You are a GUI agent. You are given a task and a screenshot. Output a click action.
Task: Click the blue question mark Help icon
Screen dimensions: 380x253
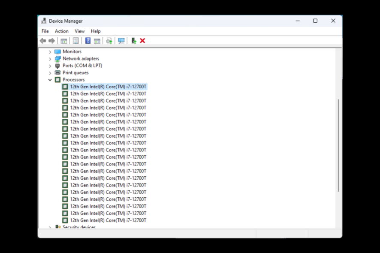coord(88,41)
